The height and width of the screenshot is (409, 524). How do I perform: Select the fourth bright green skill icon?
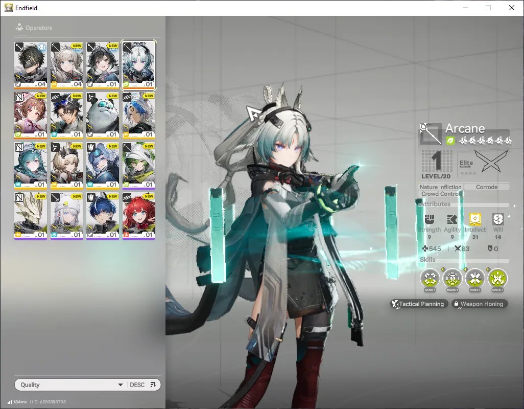pyautogui.click(x=497, y=278)
